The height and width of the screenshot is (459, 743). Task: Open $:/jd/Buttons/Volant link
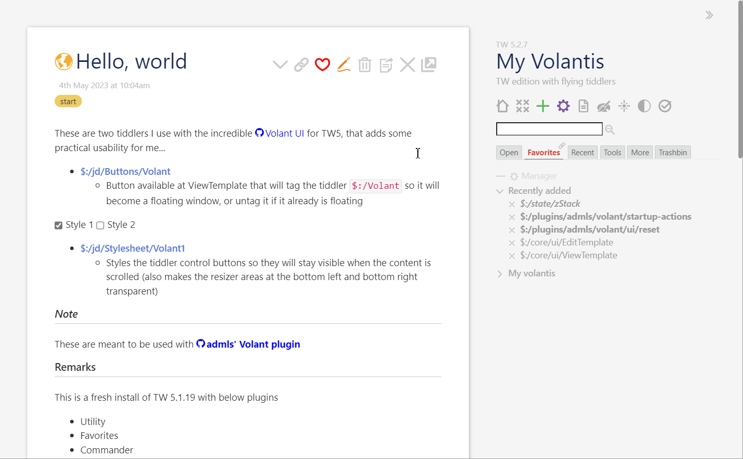click(125, 171)
